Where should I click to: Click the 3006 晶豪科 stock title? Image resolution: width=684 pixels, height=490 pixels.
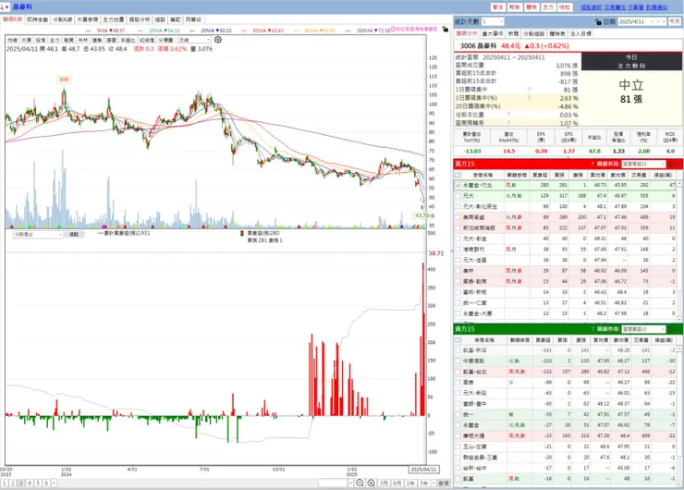pos(478,46)
